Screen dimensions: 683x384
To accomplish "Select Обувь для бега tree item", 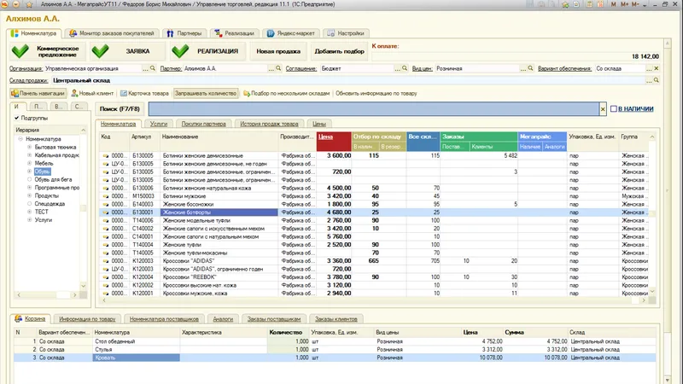I will coord(53,179).
